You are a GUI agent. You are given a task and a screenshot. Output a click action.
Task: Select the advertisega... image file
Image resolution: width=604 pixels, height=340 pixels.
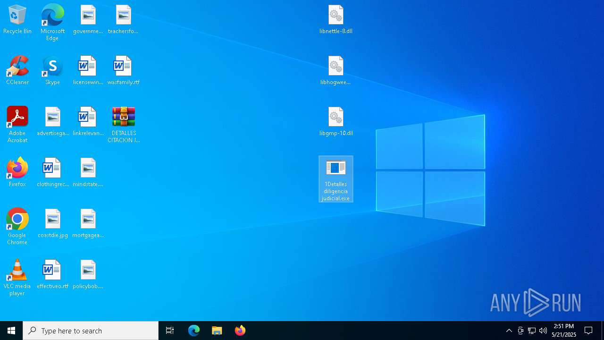tap(53, 122)
